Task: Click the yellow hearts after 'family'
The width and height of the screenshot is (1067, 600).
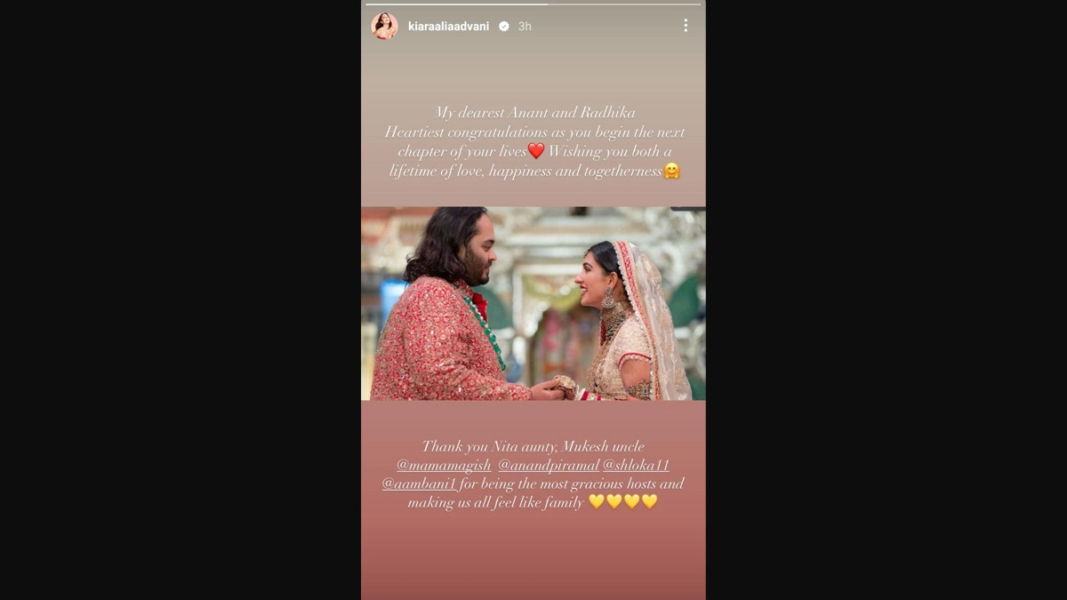Action: (x=622, y=502)
